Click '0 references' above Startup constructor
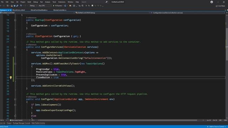The image size is (228, 128). 31,18
